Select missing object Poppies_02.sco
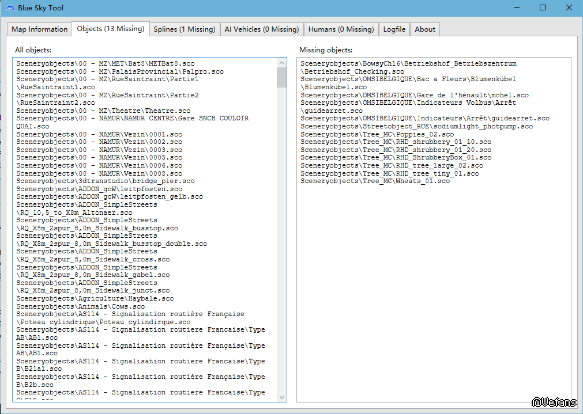Viewport: 583px width, 414px height. (x=377, y=134)
